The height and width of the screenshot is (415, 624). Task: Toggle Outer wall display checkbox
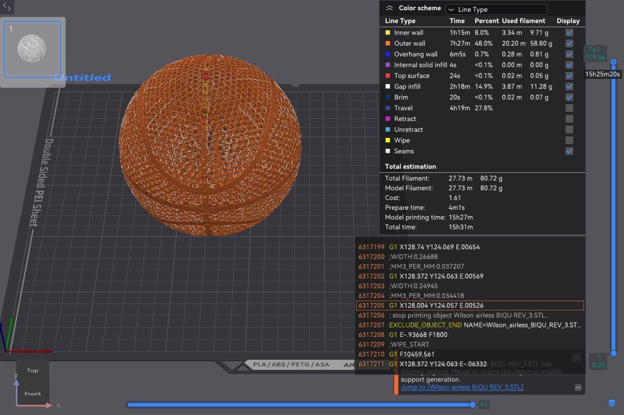(x=569, y=43)
